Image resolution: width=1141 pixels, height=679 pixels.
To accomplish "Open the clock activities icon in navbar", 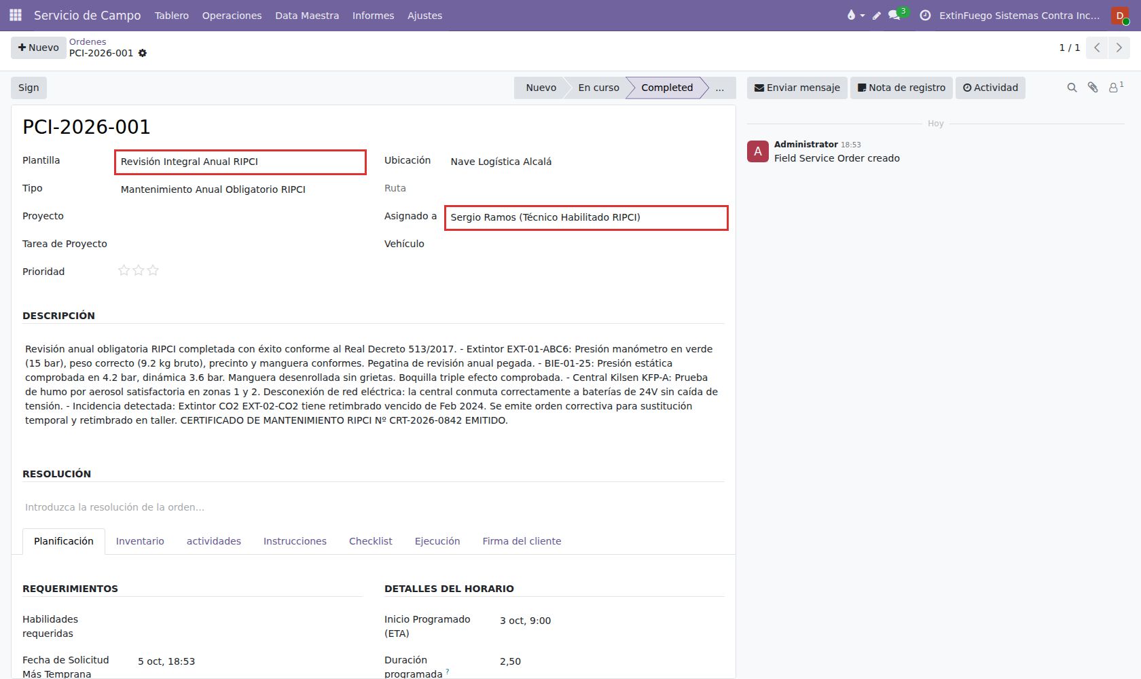I will pyautogui.click(x=925, y=15).
